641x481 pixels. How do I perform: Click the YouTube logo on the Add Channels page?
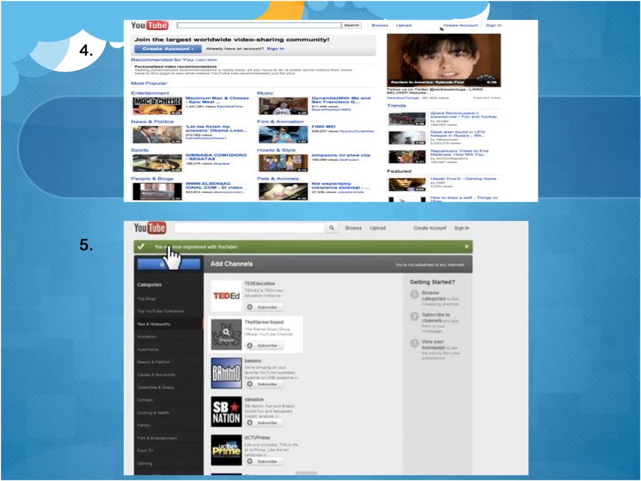coord(150,228)
